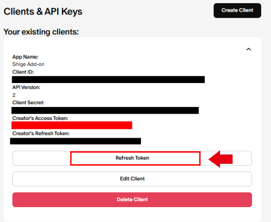The width and height of the screenshot is (271, 222).
Task: Click the Clients & API Keys heading
Action: (43, 11)
